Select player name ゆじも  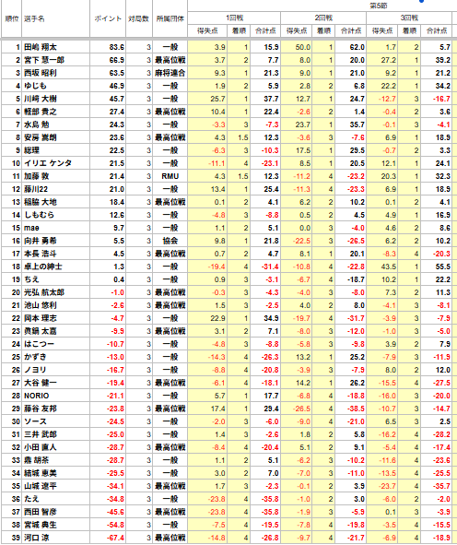tap(35, 86)
